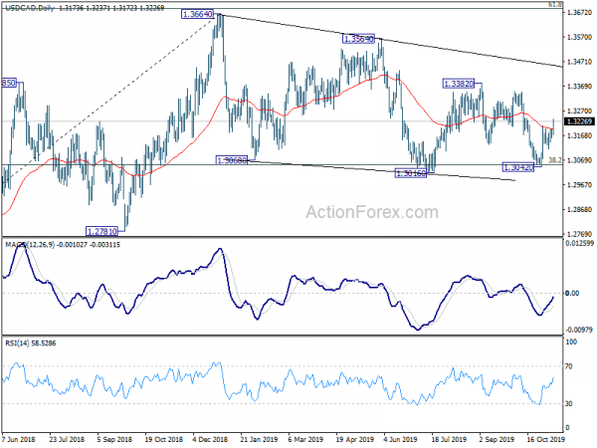Image resolution: width=597 pixels, height=448 pixels.
Task: Select the 1.30160 low price label
Action: [411, 173]
